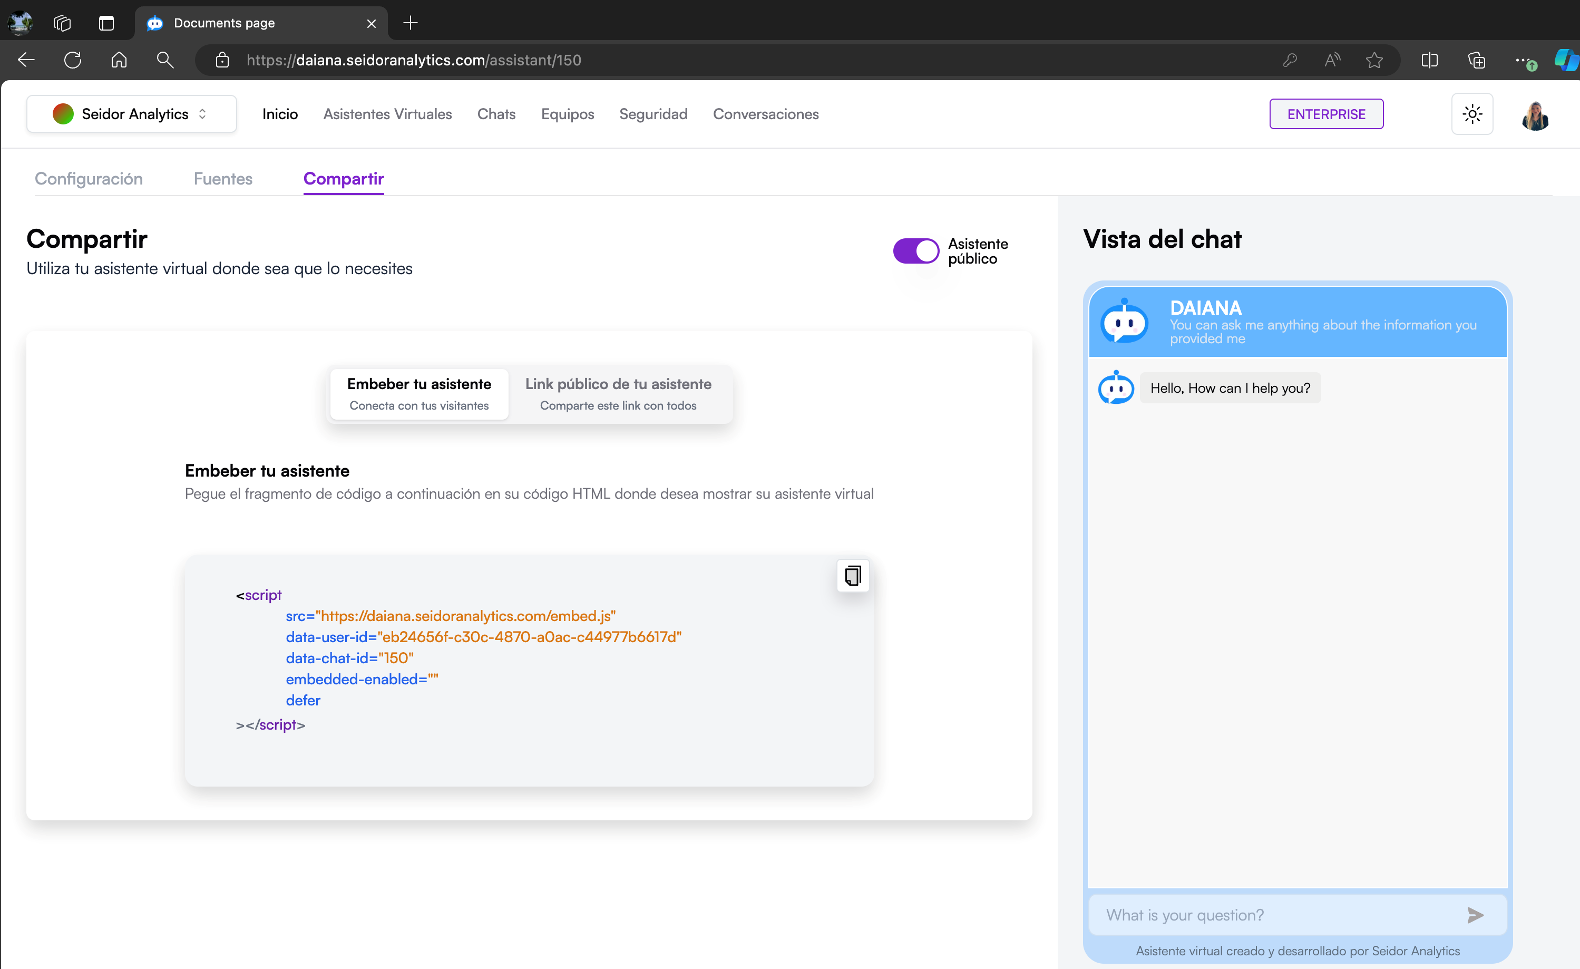This screenshot has width=1580, height=969.
Task: Open the Configuración tab
Action: [89, 179]
